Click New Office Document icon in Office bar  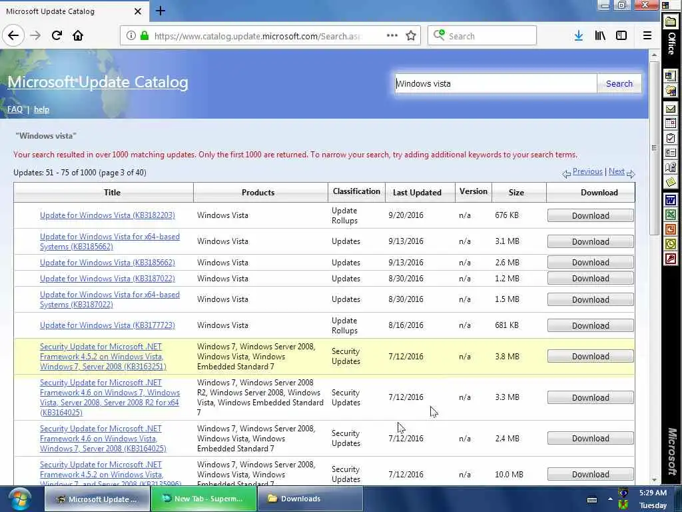click(671, 76)
